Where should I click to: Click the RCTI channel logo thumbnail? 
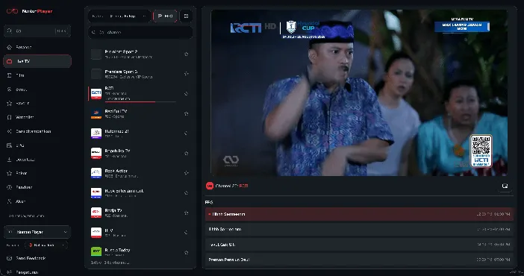(x=96, y=93)
